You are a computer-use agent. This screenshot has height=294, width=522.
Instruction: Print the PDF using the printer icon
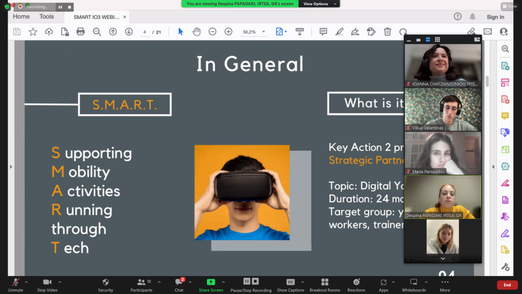[81, 32]
